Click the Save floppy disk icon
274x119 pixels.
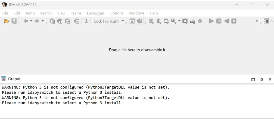(x=14, y=21)
